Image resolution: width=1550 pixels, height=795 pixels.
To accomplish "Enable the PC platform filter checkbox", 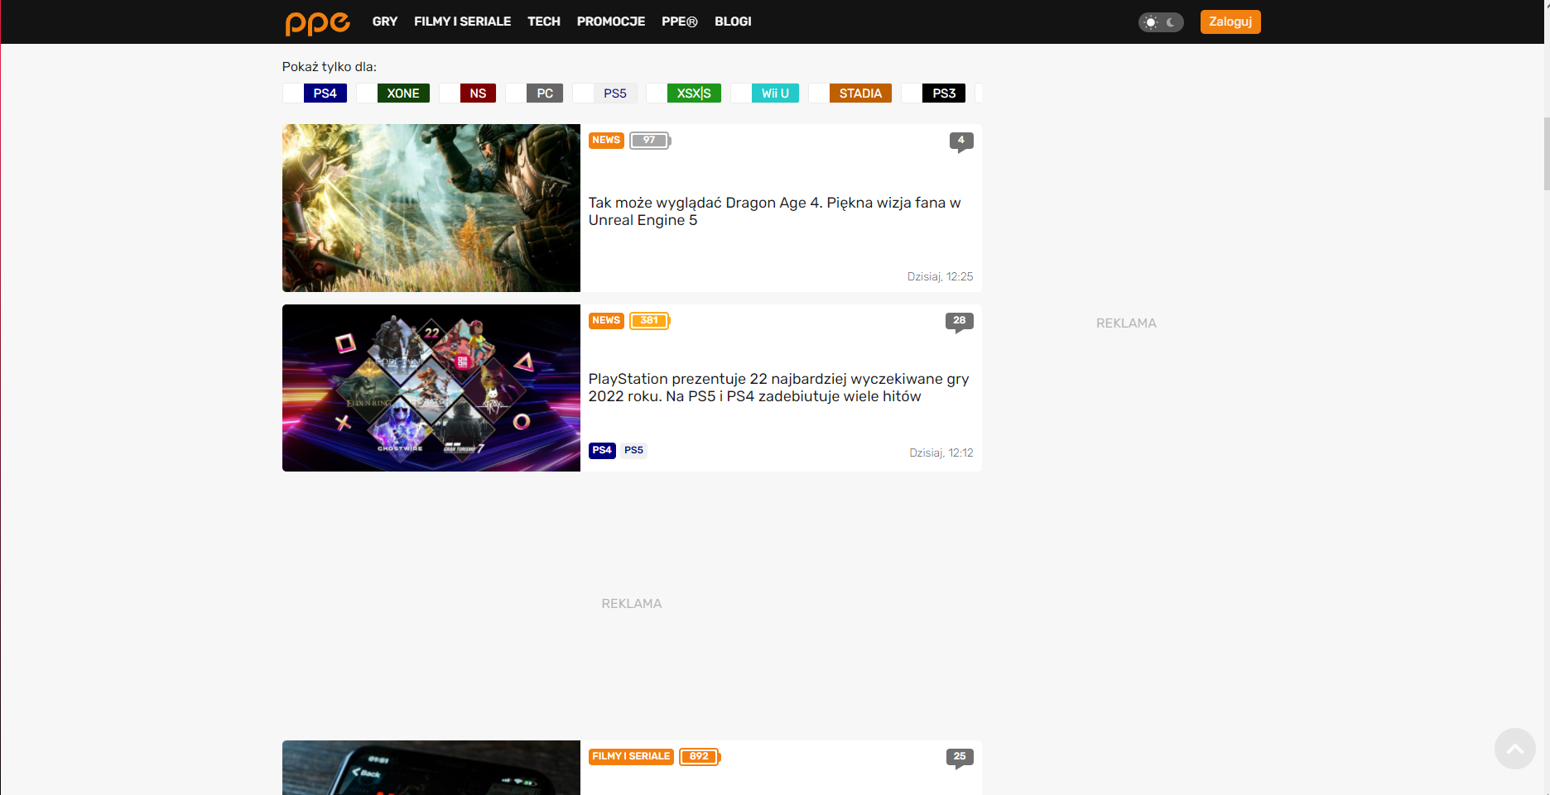I will 515,93.
